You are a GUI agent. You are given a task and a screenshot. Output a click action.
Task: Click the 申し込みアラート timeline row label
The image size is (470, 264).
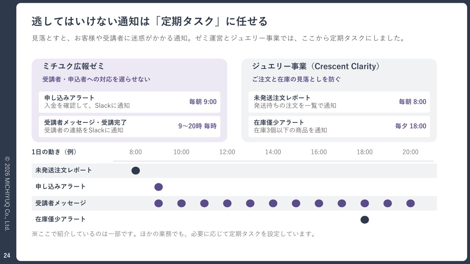pos(60,187)
